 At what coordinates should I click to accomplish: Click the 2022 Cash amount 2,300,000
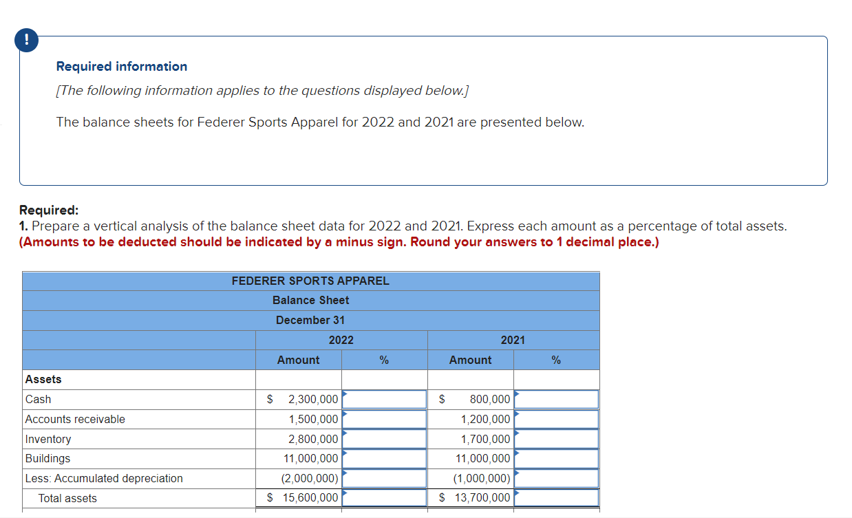pos(313,399)
